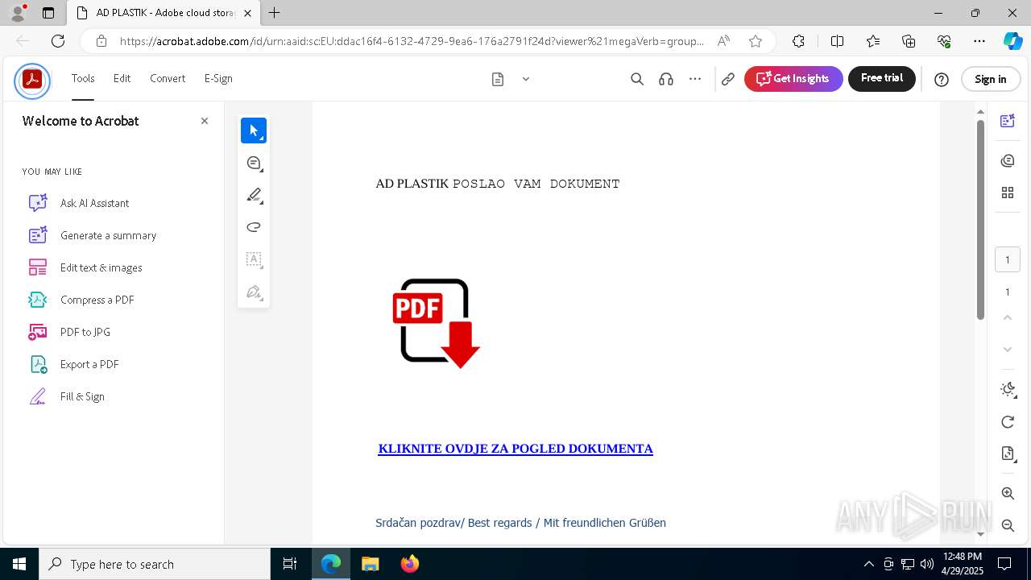
Task: Open the Windows Start menu
Action: click(x=19, y=564)
